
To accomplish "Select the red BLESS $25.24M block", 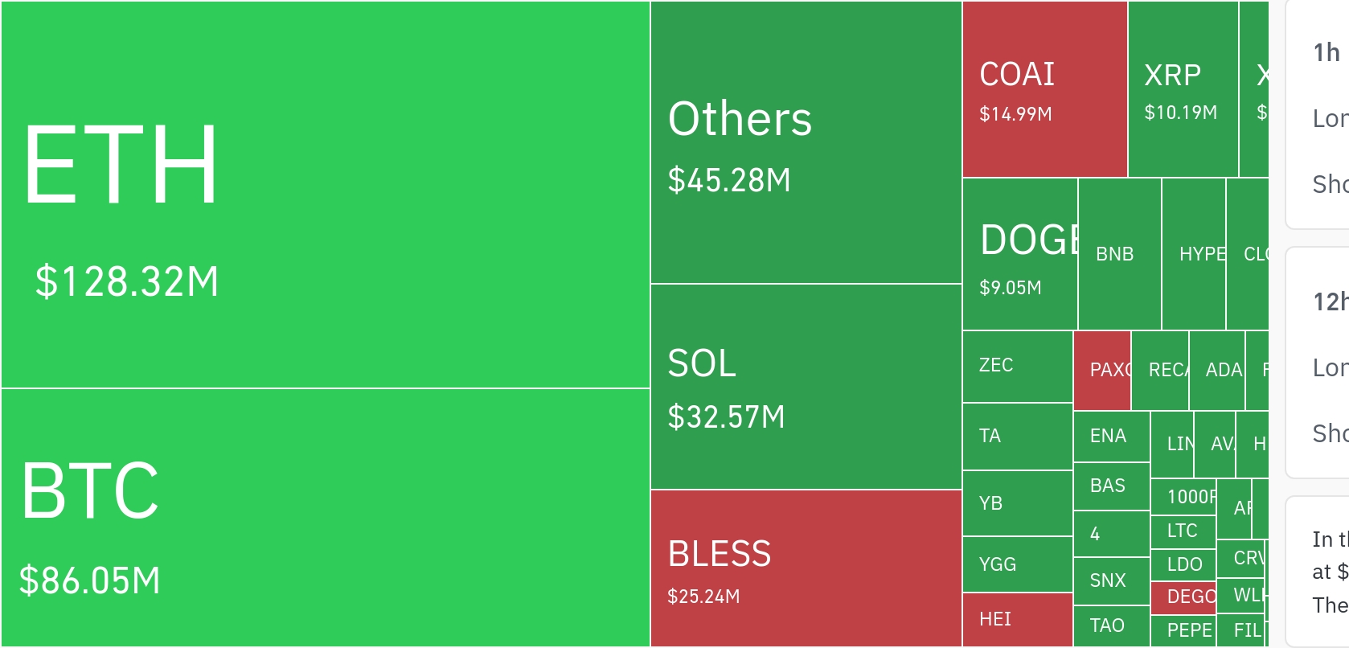I will [x=806, y=568].
